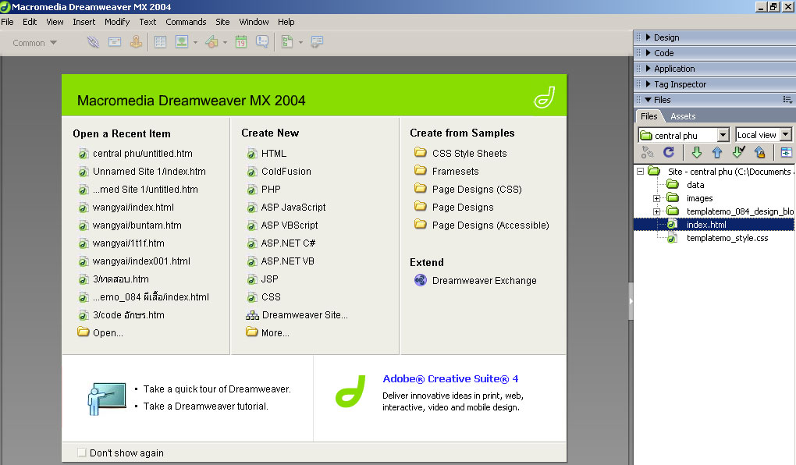Screen dimensions: 796x465
Task: Insert the Date using the calendar icon
Action: [240, 42]
